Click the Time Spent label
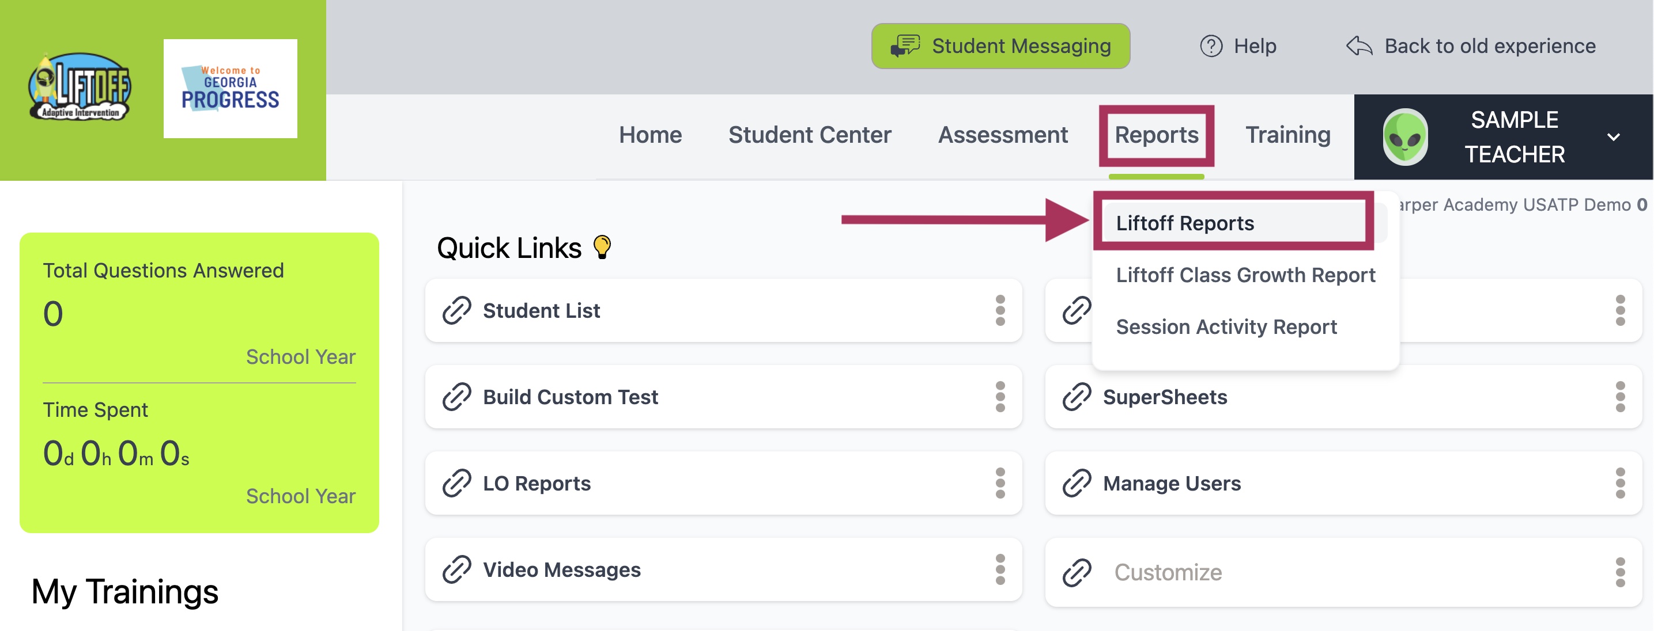This screenshot has width=1654, height=631. [95, 410]
